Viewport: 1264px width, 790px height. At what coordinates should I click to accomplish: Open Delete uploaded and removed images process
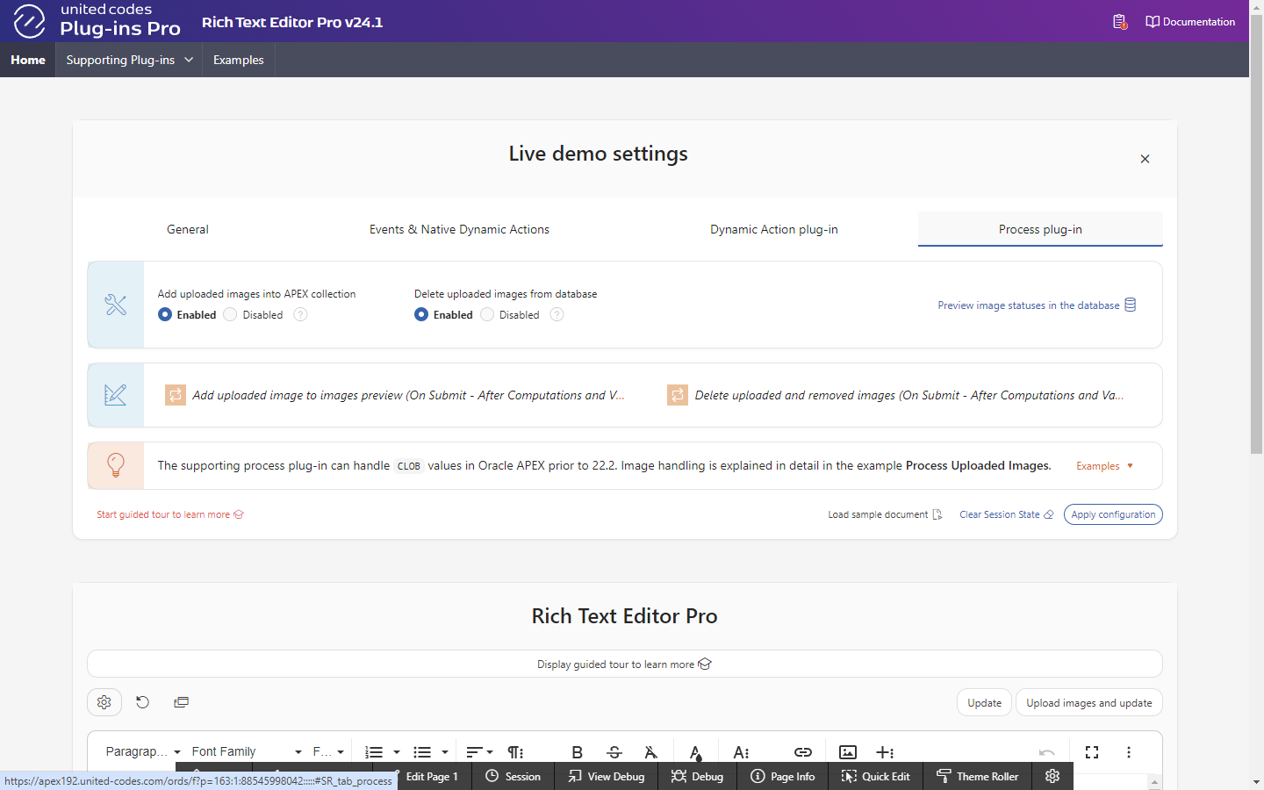(909, 395)
